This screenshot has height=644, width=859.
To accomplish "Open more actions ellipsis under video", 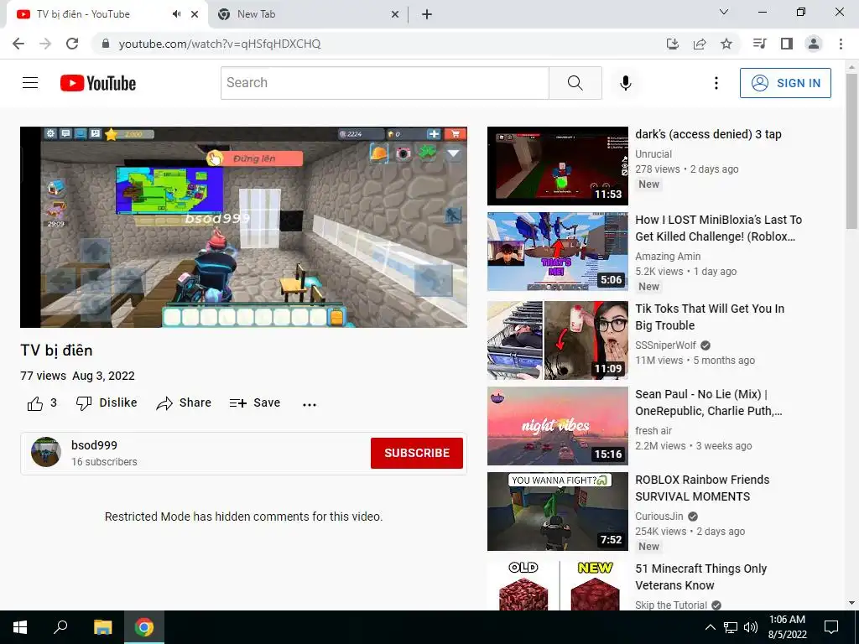I will [x=310, y=404].
